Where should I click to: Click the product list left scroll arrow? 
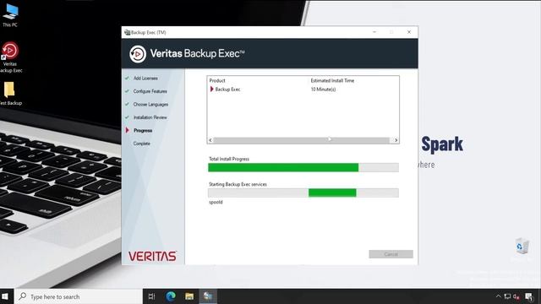click(210, 140)
